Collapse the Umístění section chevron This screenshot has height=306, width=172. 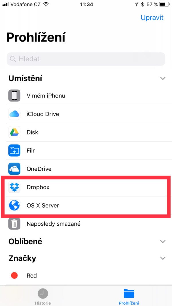pos(163,79)
